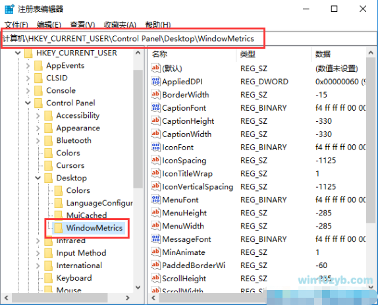Select the BorderWidth string value icon
The height and width of the screenshot is (305, 378).
[x=155, y=94]
